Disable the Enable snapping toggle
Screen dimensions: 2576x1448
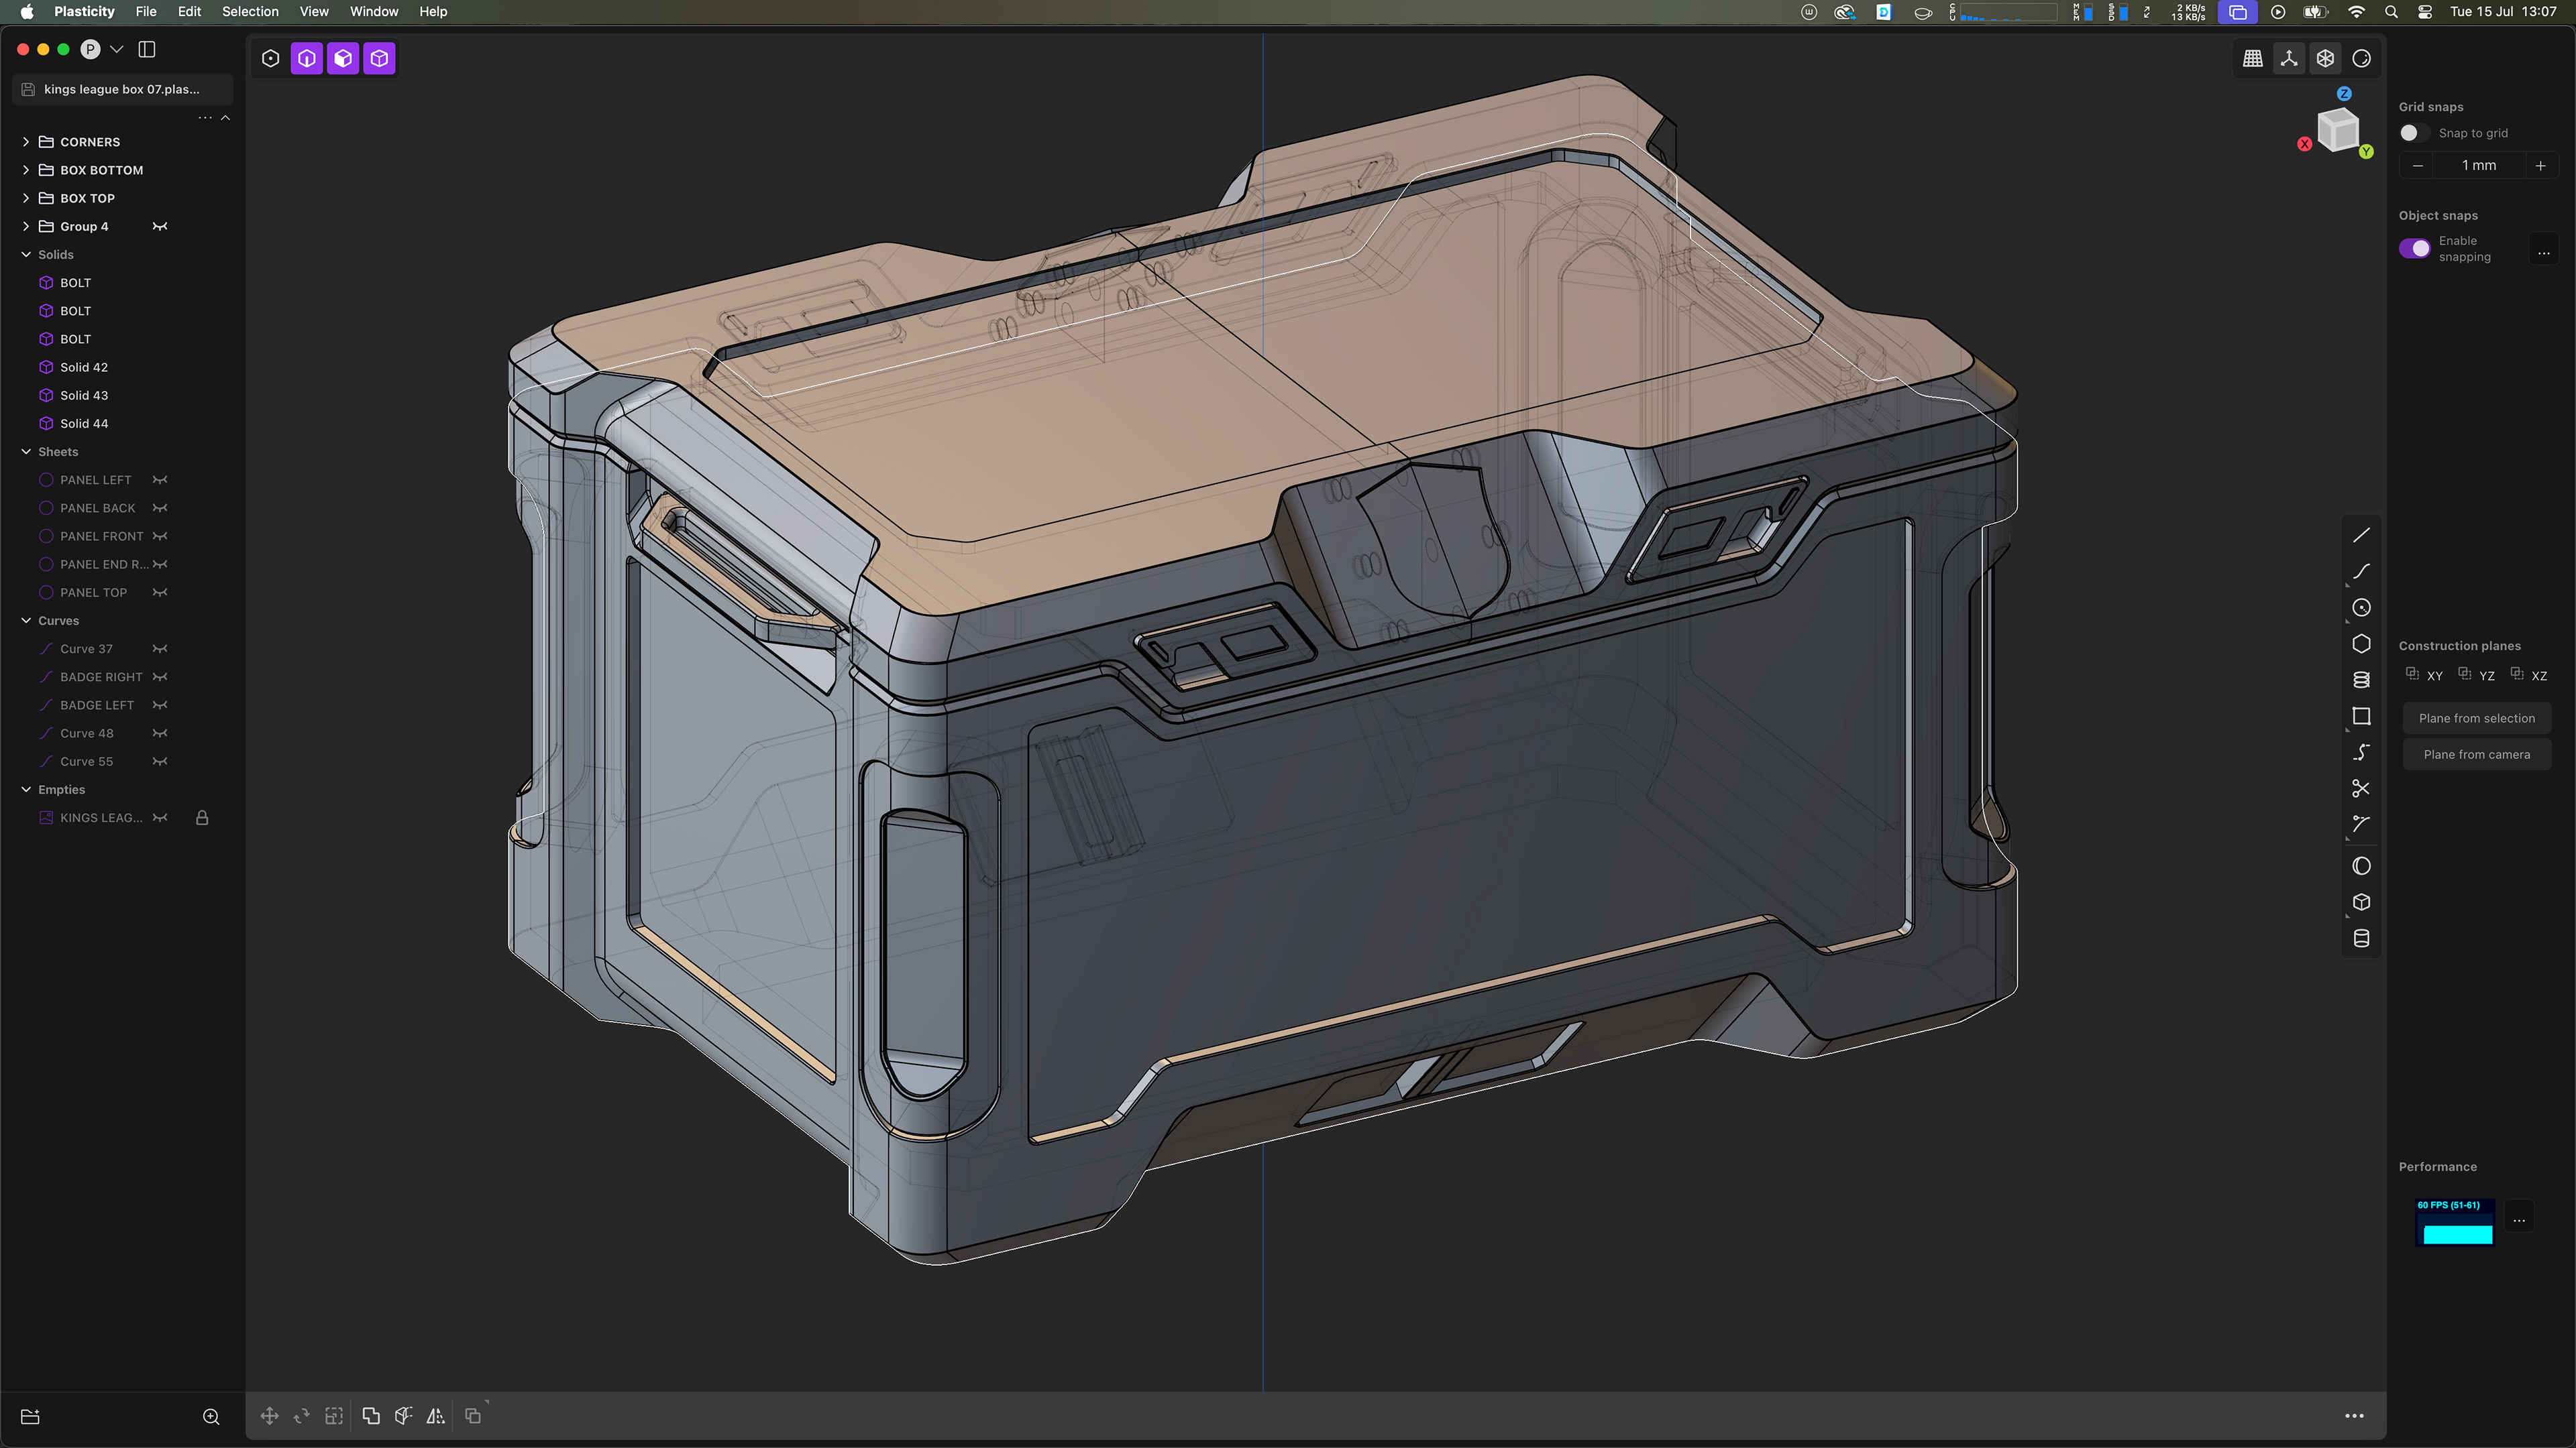click(x=2415, y=249)
